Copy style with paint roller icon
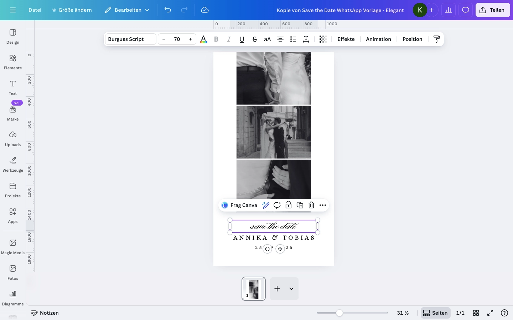The height and width of the screenshot is (320, 513). (436, 39)
